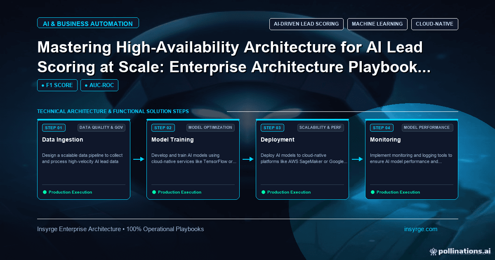The image size is (495, 260).
Task: Click the green status dot in Deployment card
Action: [263, 192]
